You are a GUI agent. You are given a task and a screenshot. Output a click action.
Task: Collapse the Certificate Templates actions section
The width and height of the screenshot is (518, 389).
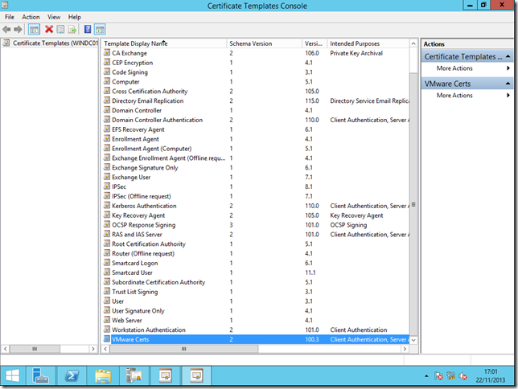[508, 57]
